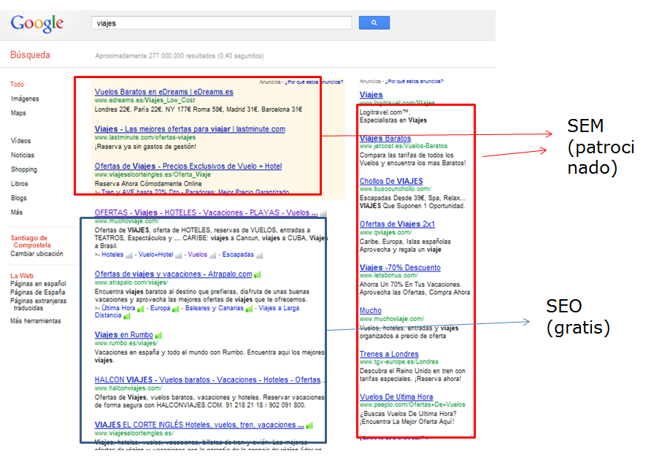Click Viajes a Larga Distancia sitelink
Viewport: 651px width, 470px height.
[279, 308]
